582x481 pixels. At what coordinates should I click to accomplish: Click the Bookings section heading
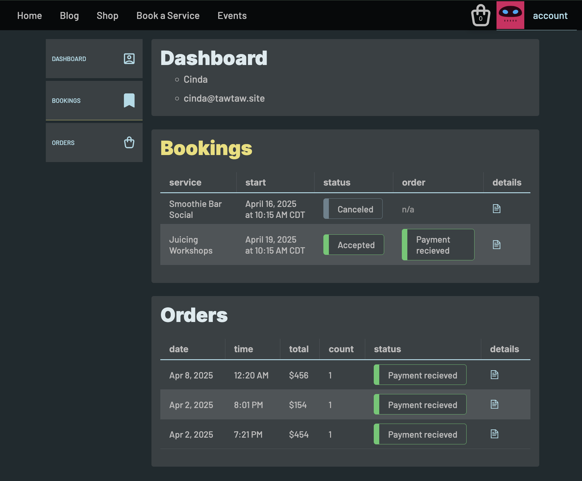click(x=206, y=148)
